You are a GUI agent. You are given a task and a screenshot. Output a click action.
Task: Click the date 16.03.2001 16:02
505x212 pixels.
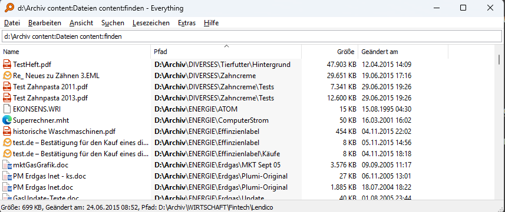click(x=387, y=120)
